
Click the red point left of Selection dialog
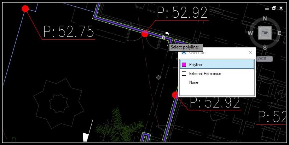(175, 95)
